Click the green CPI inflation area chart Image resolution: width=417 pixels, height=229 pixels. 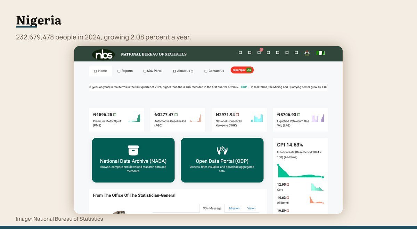pos(300,171)
